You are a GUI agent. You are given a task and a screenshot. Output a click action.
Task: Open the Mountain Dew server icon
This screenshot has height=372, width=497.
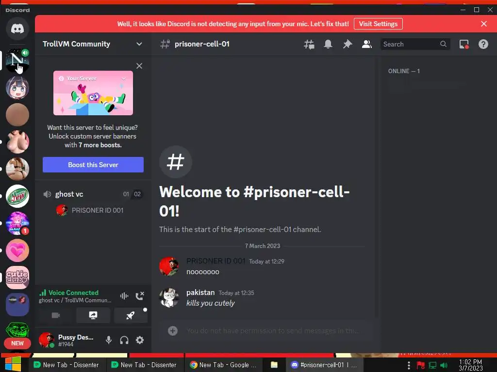(17, 196)
